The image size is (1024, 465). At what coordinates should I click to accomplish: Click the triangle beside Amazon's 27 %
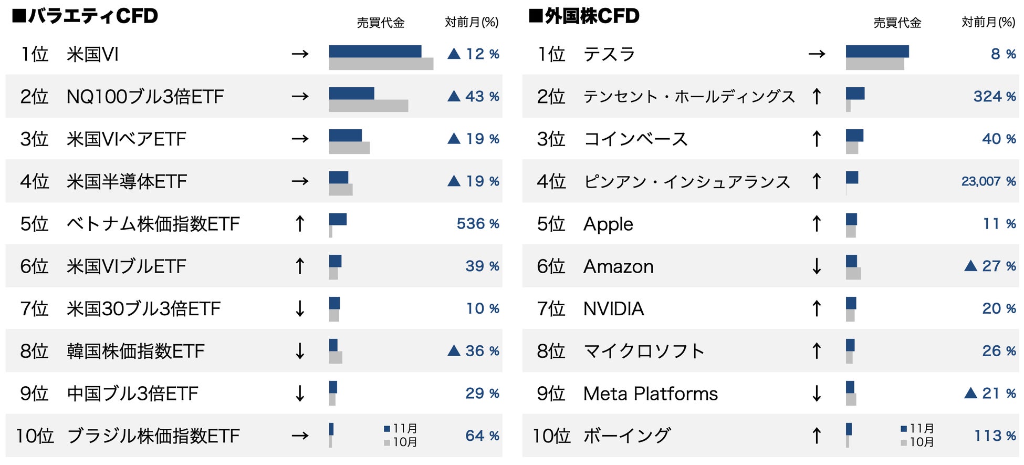970,266
